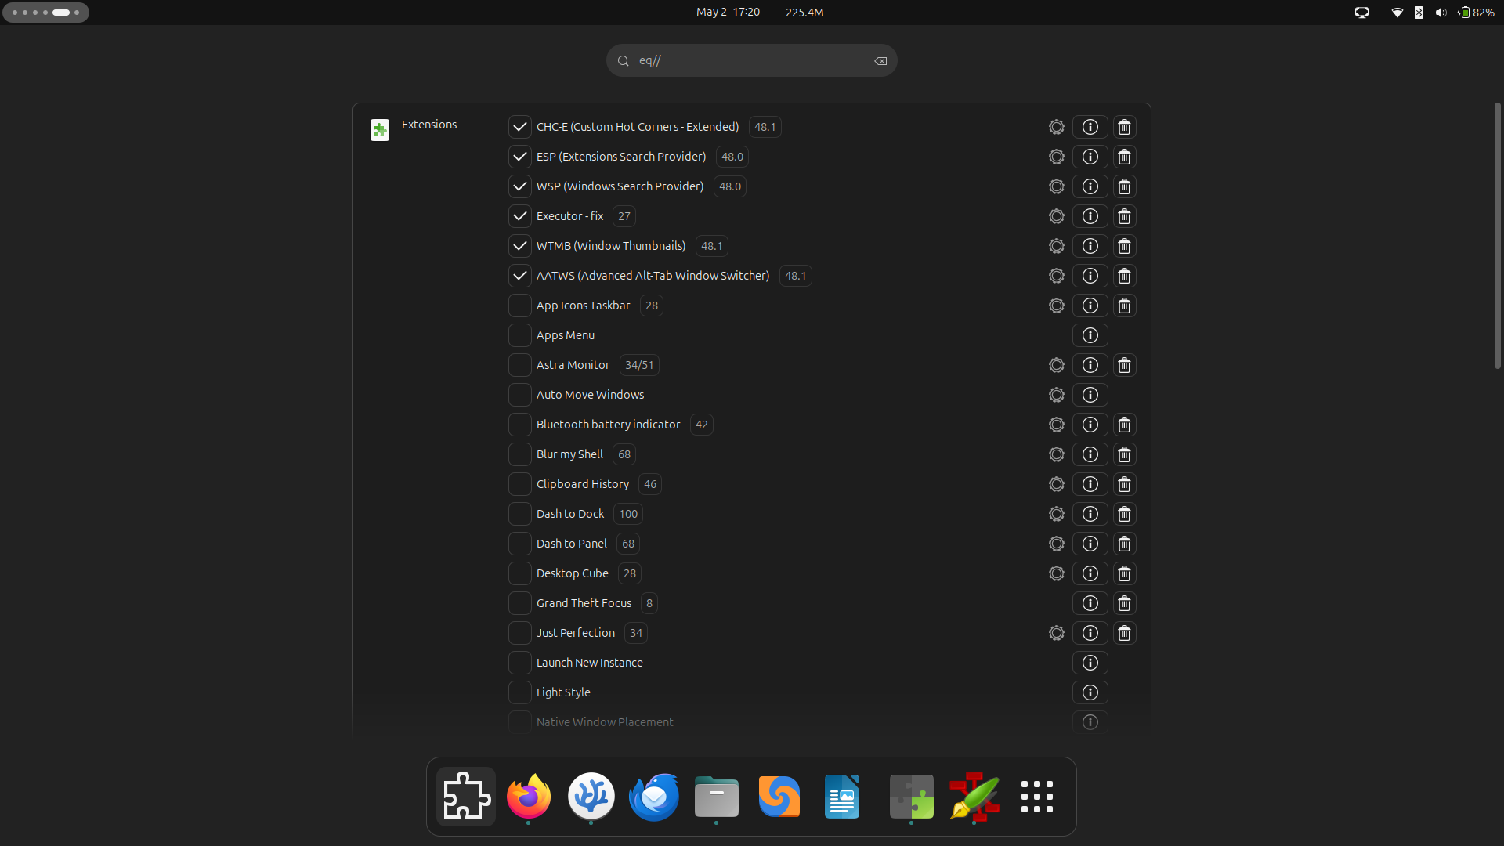Enable the Apps Menu checkbox
The height and width of the screenshot is (846, 1504).
pyautogui.click(x=519, y=335)
